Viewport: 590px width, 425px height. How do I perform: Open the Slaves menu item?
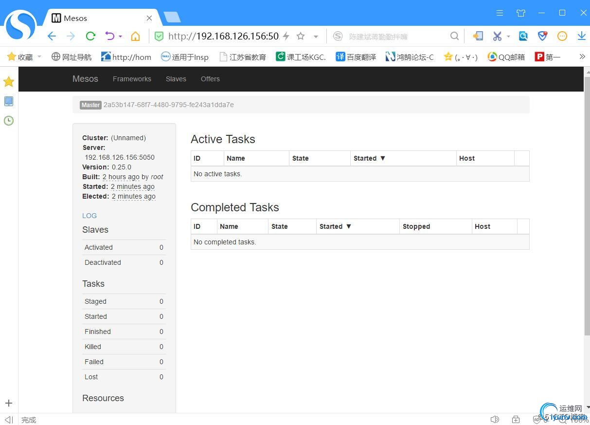[176, 79]
